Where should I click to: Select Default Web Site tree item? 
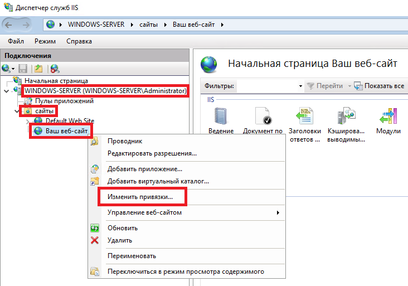click(x=70, y=121)
